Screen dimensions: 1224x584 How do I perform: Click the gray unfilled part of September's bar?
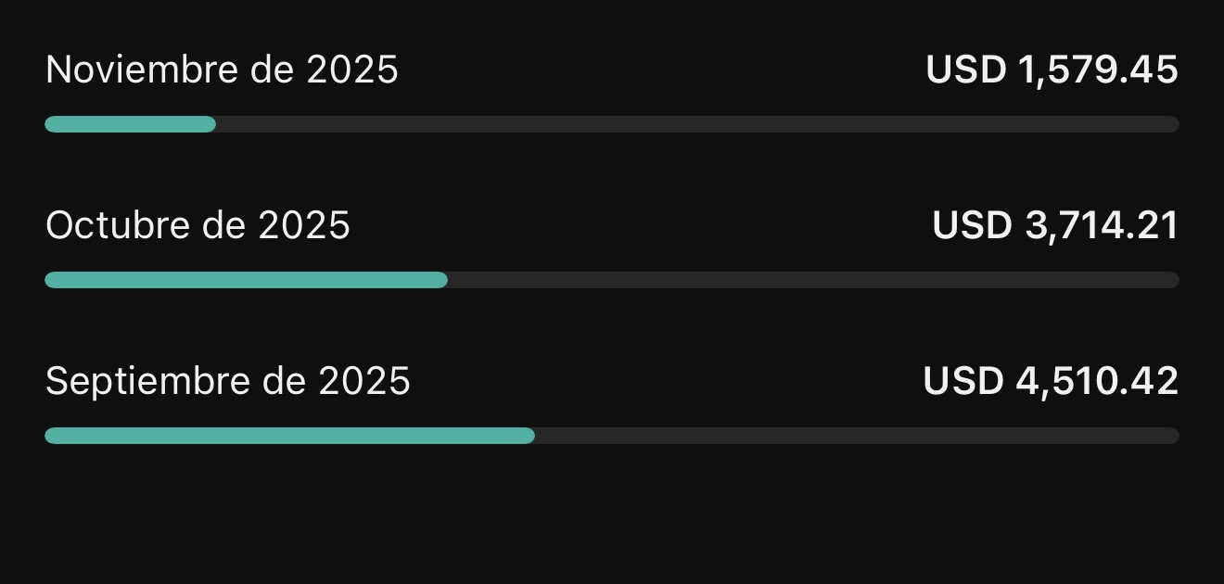[x=855, y=436]
